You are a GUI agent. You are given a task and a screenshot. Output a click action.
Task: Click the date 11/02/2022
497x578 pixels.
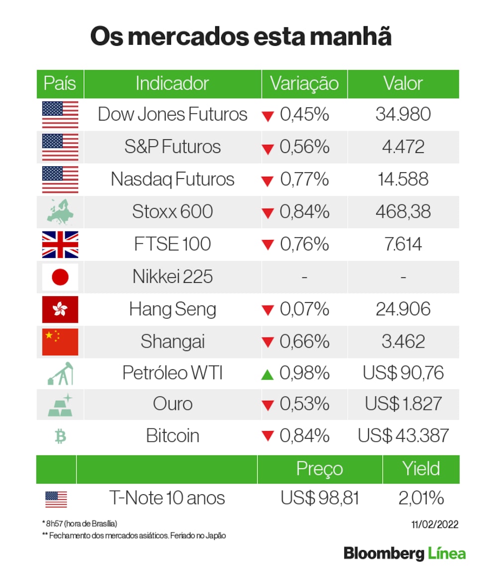point(434,524)
